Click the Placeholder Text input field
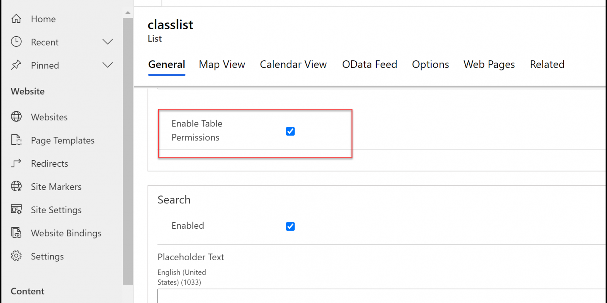Image resolution: width=607 pixels, height=303 pixels. (x=381, y=296)
